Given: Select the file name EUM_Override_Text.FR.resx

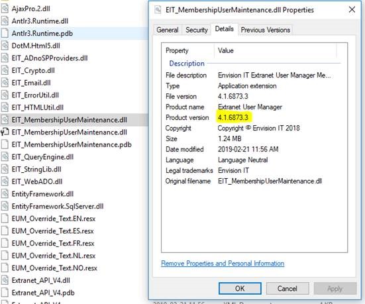Looking at the screenshot, I should (53, 243).
